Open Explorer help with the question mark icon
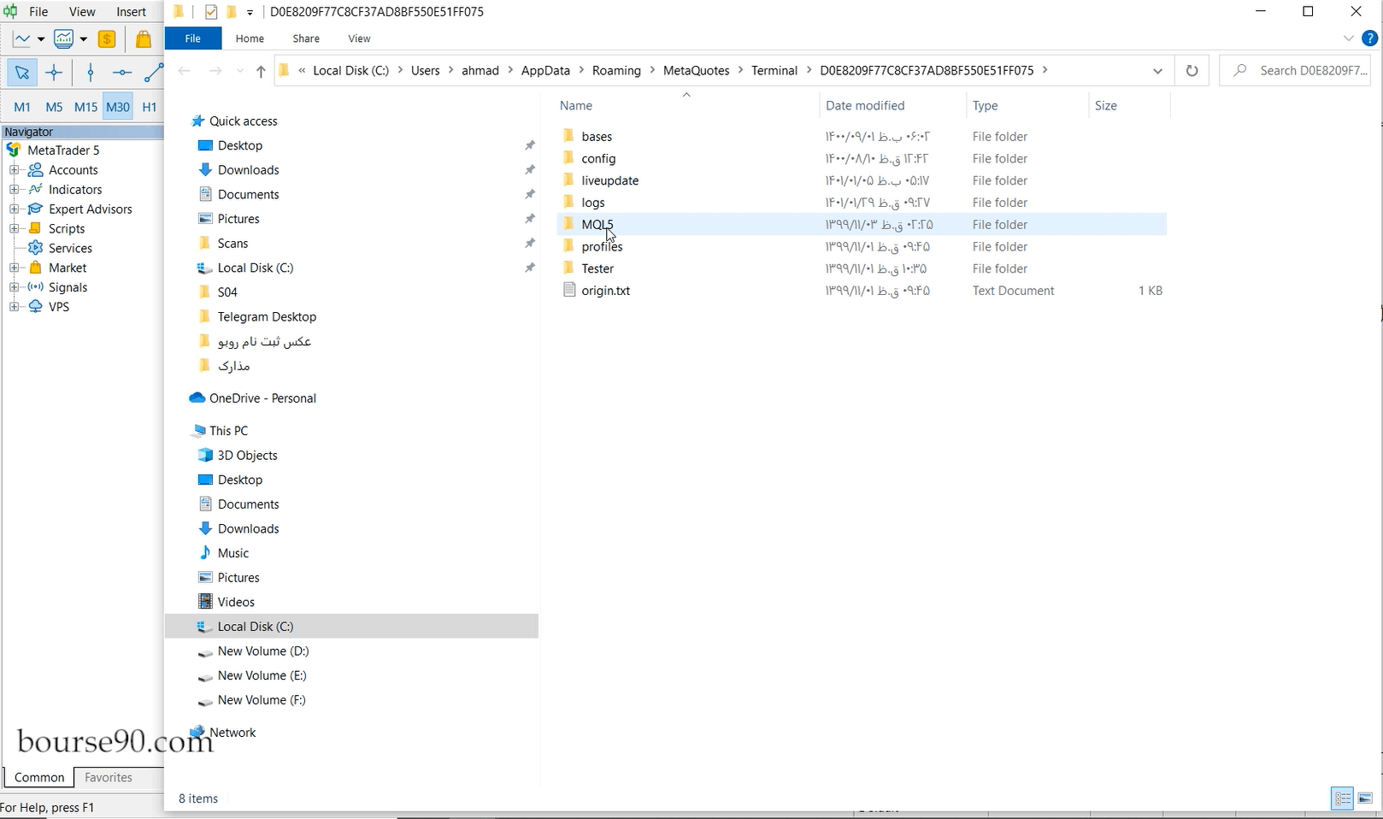 pyautogui.click(x=1368, y=38)
